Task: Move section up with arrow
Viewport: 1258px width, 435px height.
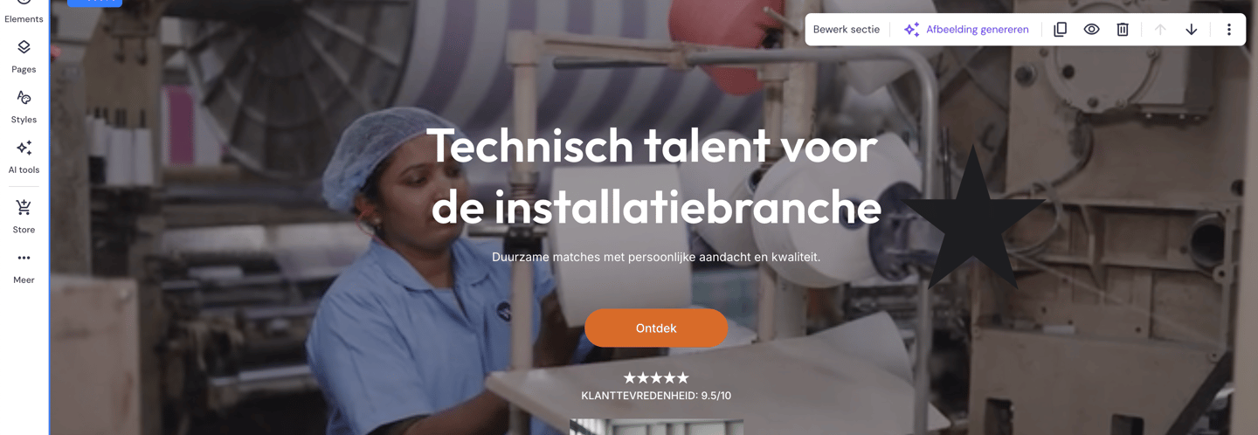Action: click(1160, 29)
